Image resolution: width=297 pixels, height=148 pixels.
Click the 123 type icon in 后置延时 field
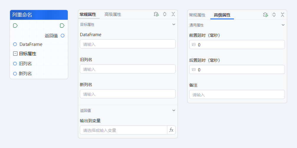[x=194, y=70]
